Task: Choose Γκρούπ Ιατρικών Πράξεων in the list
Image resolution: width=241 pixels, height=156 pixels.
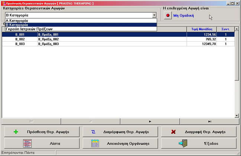Action: tap(80, 29)
